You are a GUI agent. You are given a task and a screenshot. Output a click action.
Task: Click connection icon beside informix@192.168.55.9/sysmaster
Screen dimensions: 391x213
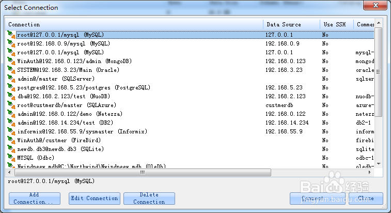click(x=11, y=131)
